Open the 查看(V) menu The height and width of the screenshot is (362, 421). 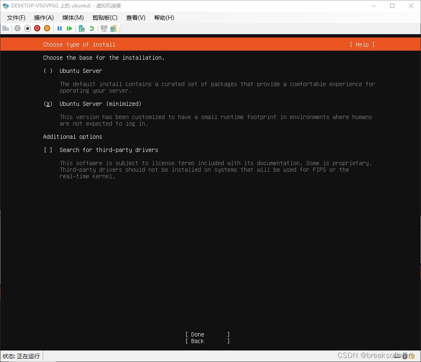pyautogui.click(x=136, y=18)
